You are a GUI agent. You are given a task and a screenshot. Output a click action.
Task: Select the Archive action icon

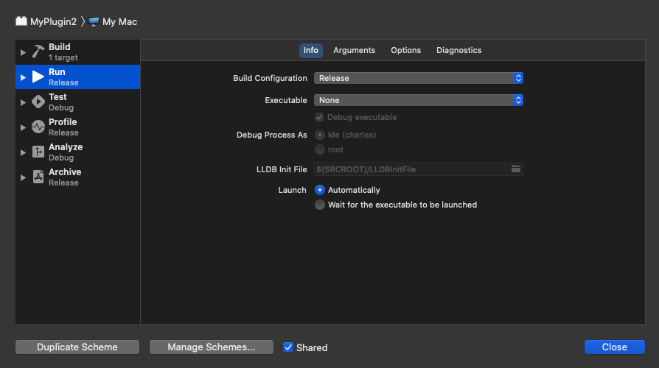pyautogui.click(x=38, y=177)
